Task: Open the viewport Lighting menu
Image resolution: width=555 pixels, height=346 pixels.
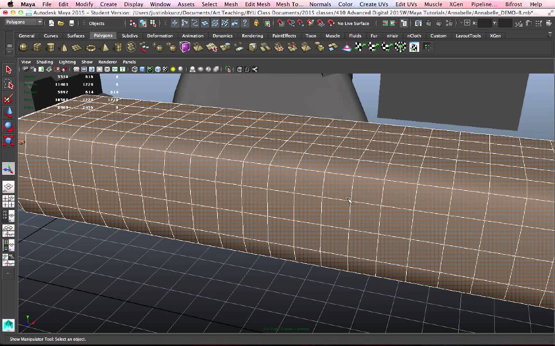Action: click(67, 62)
